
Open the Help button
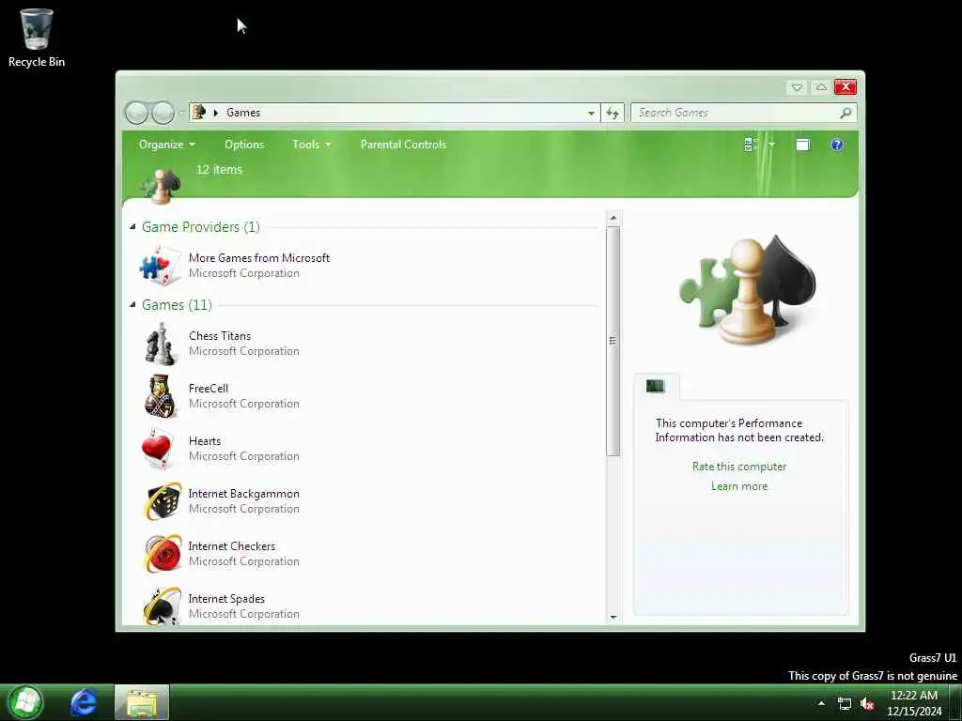[x=837, y=145]
